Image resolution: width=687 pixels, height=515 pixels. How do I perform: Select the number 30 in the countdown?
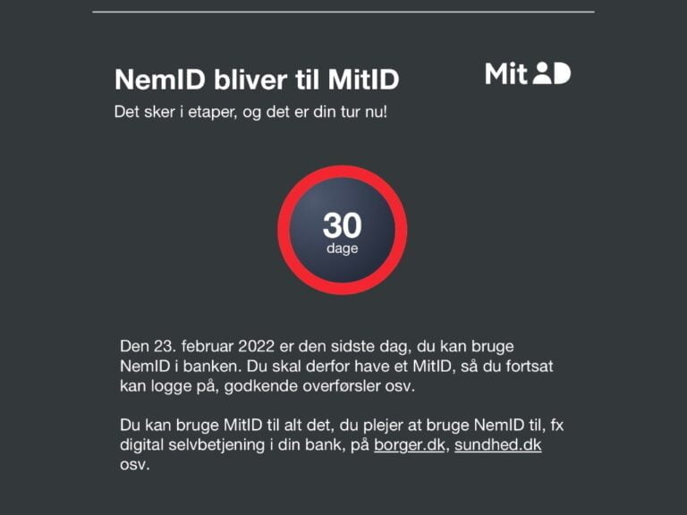[x=343, y=225]
